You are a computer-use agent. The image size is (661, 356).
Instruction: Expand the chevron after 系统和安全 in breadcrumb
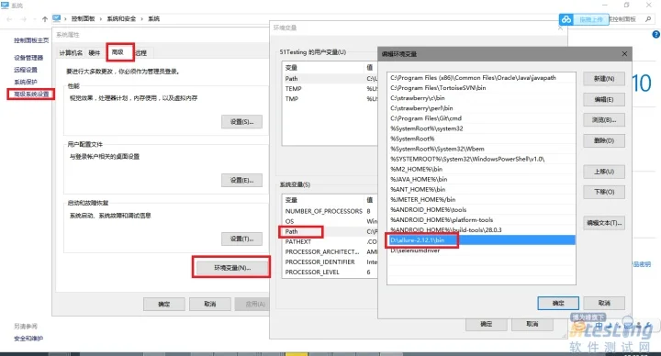point(142,19)
